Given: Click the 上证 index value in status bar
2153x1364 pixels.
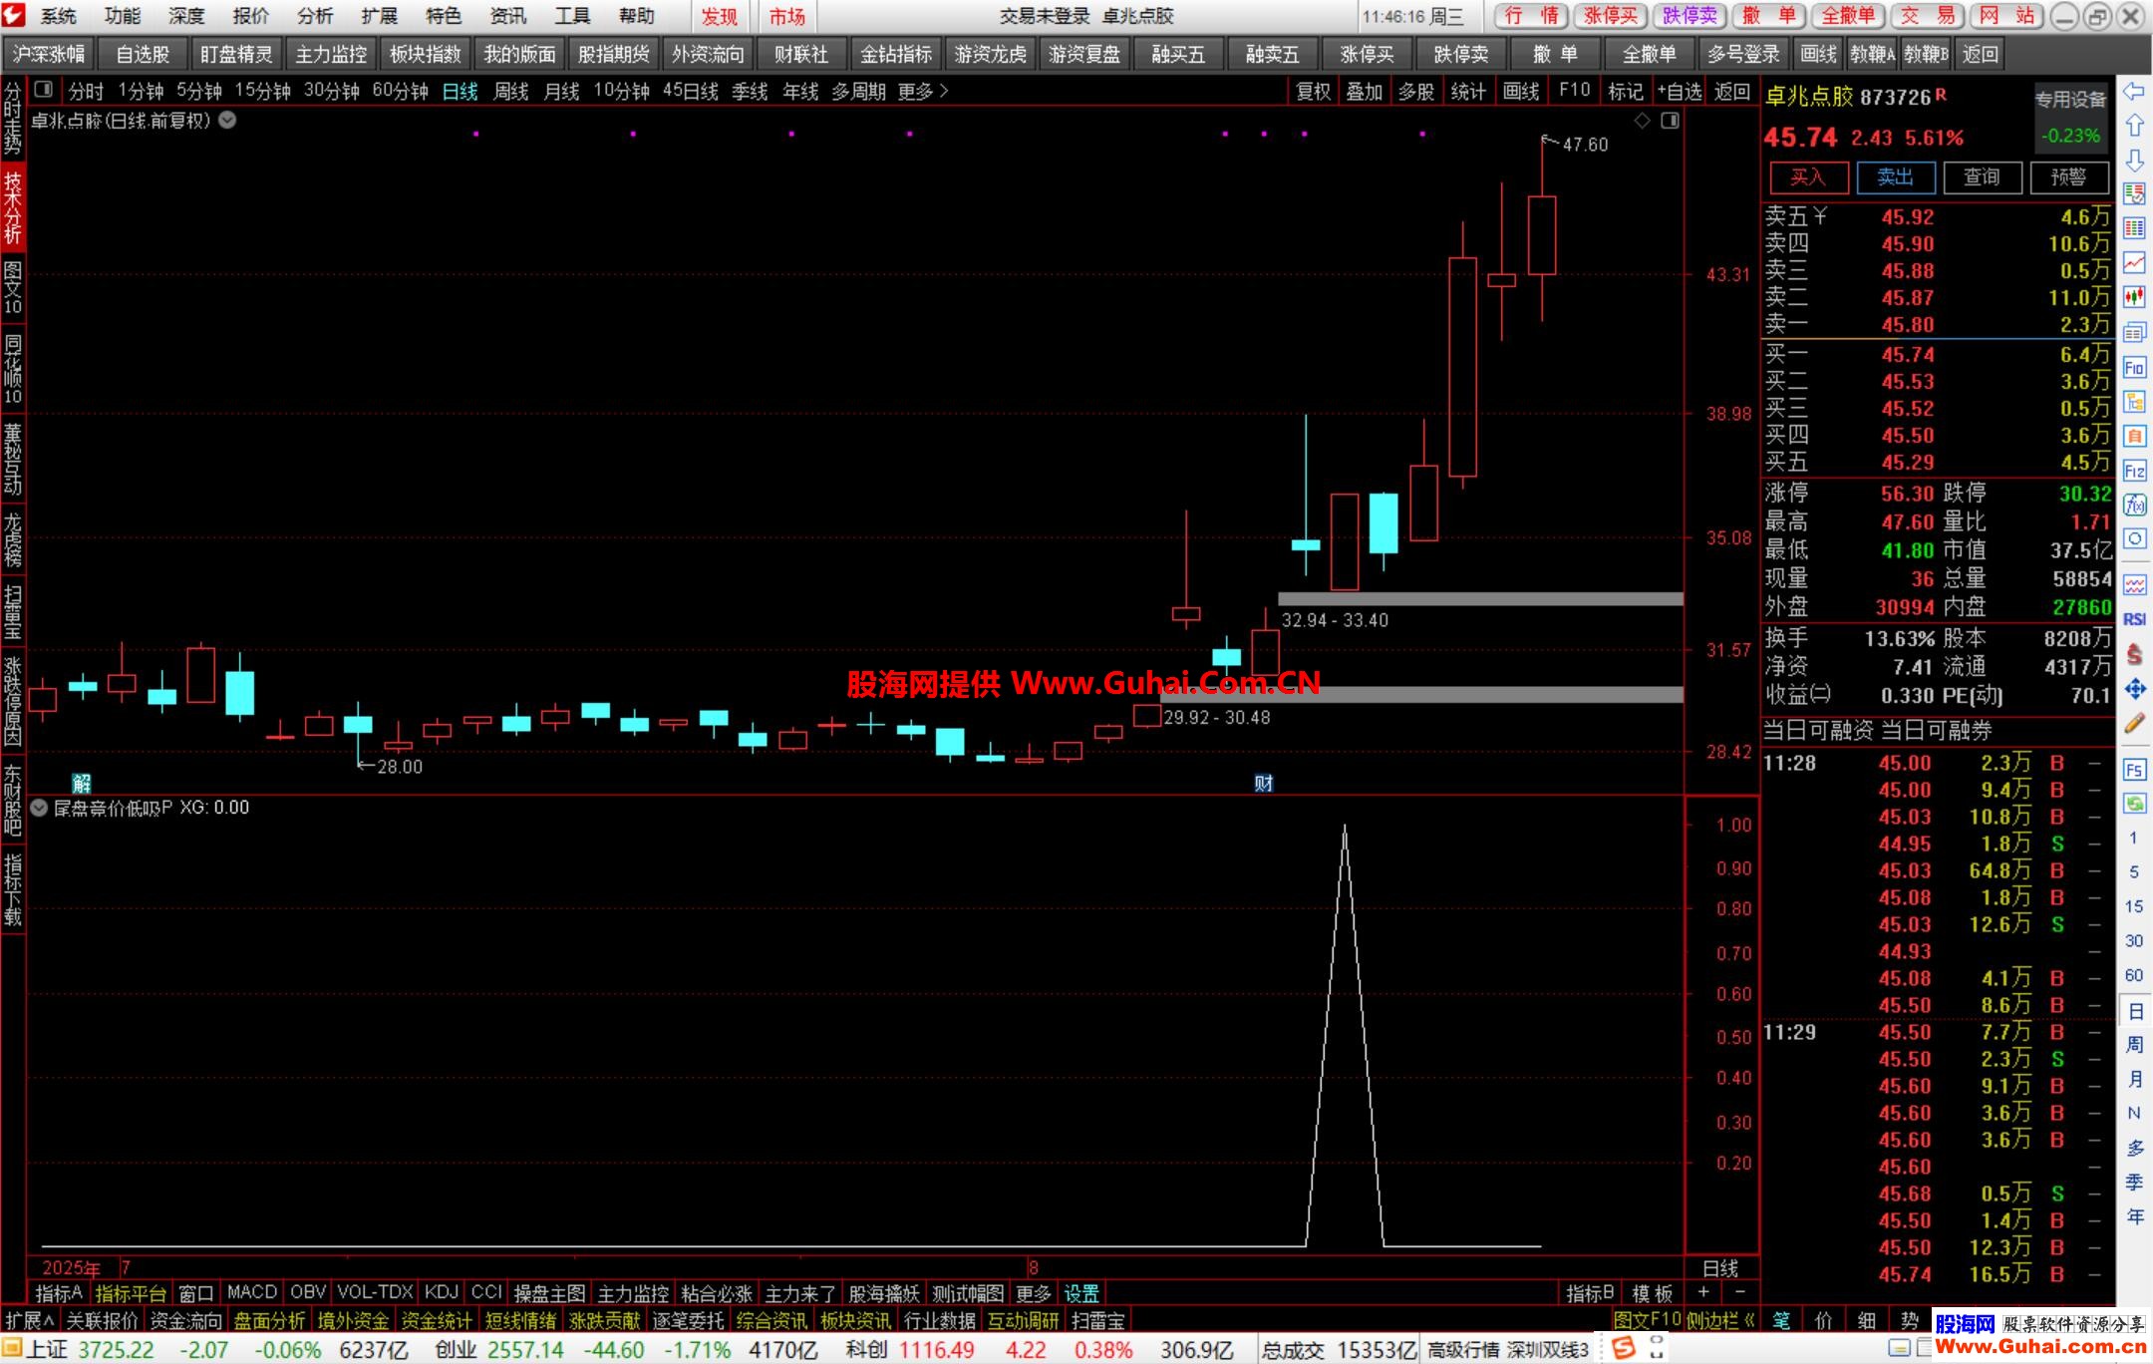Looking at the screenshot, I should pyautogui.click(x=117, y=1350).
